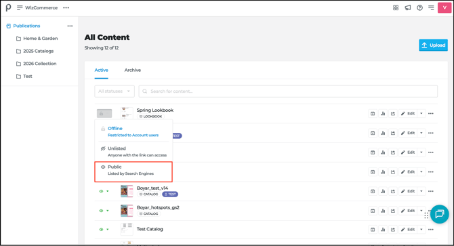
Task: Click Edit for Boyar_hotspots_gs2
Action: (408, 211)
